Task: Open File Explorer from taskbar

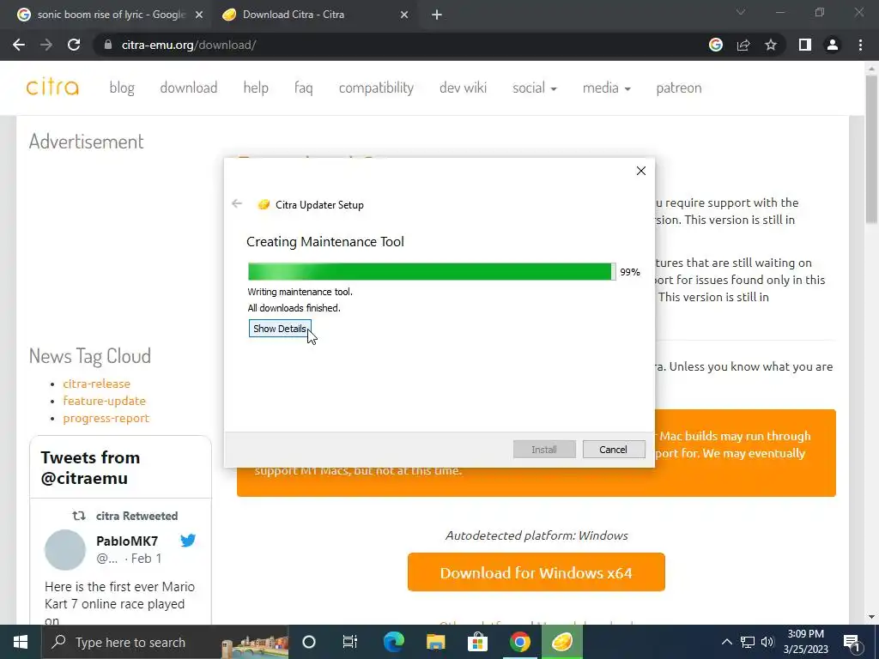Action: click(435, 642)
